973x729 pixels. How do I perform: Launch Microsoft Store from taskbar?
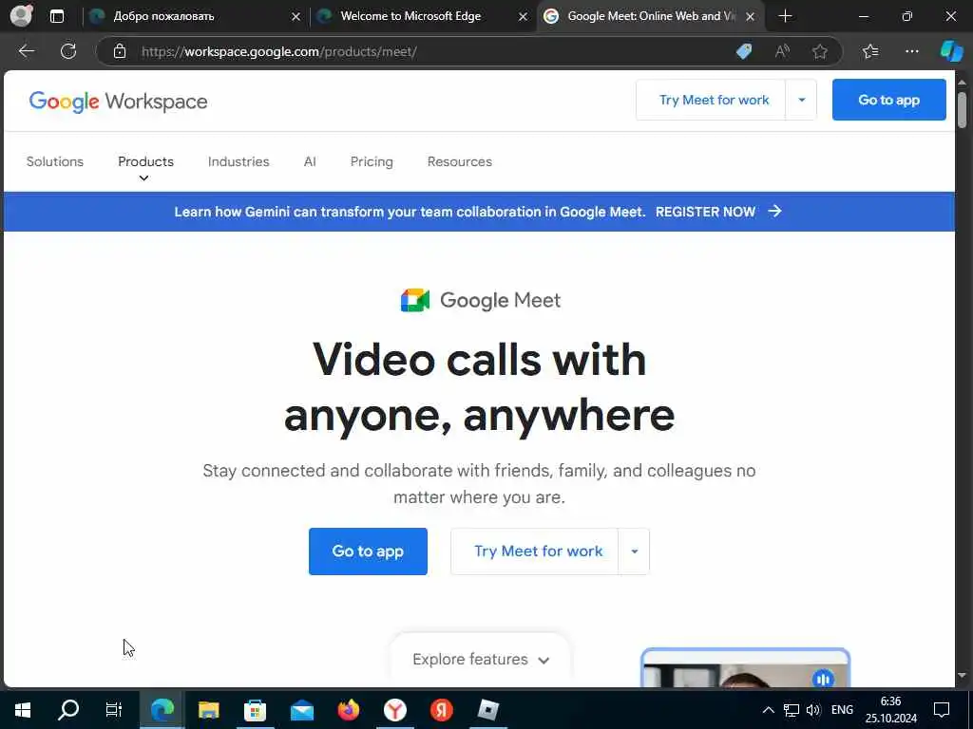pos(255,710)
